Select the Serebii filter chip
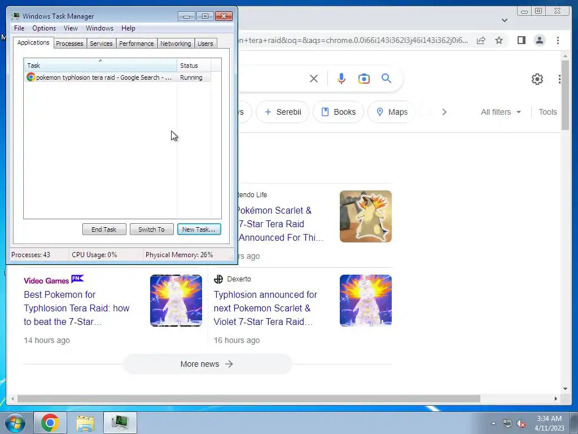The width and height of the screenshot is (578, 434). (x=283, y=112)
